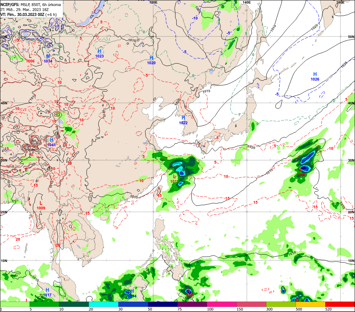This screenshot has height=312, width=355.
Task: Click the 160E longitude label
Action: 340,2
